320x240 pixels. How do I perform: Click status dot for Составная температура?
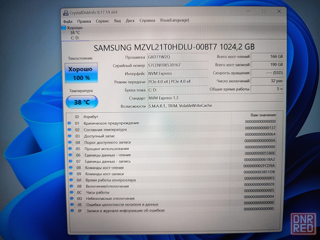click(x=69, y=129)
